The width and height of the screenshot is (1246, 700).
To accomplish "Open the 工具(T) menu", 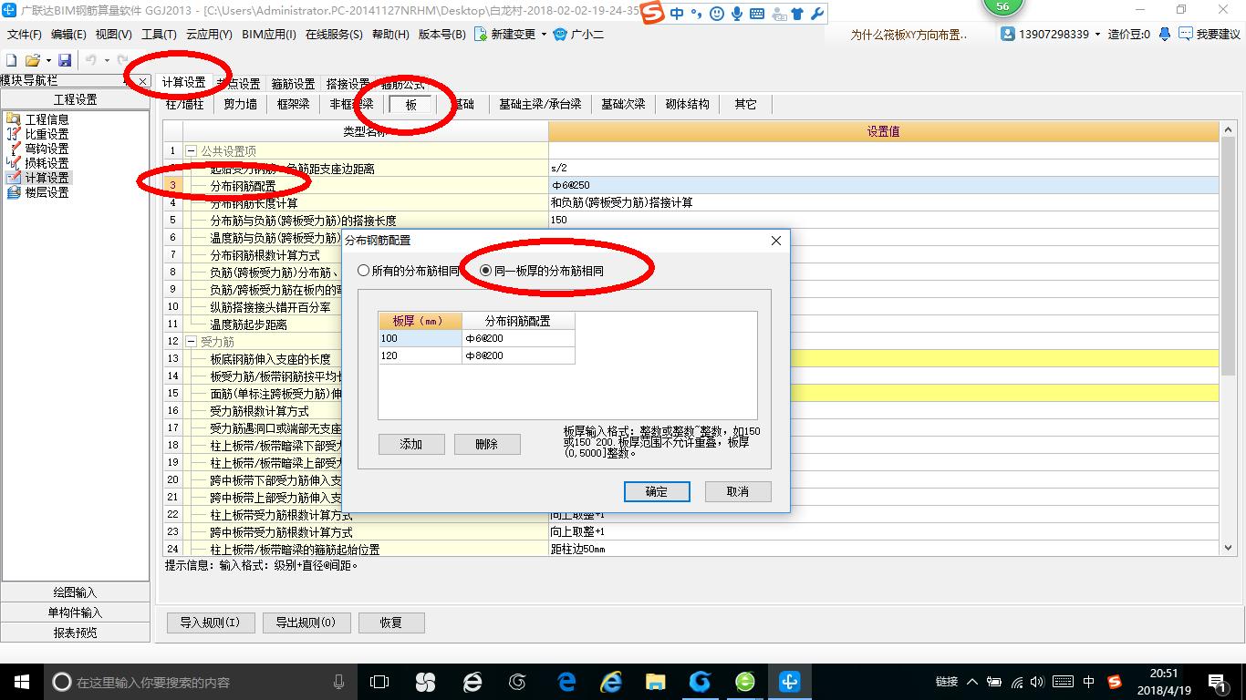I will [159, 35].
